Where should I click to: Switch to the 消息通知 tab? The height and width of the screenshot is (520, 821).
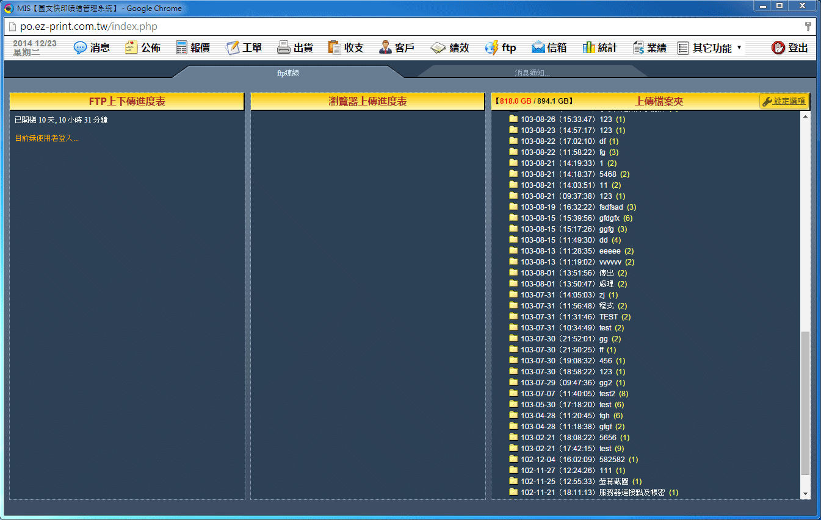click(x=532, y=73)
